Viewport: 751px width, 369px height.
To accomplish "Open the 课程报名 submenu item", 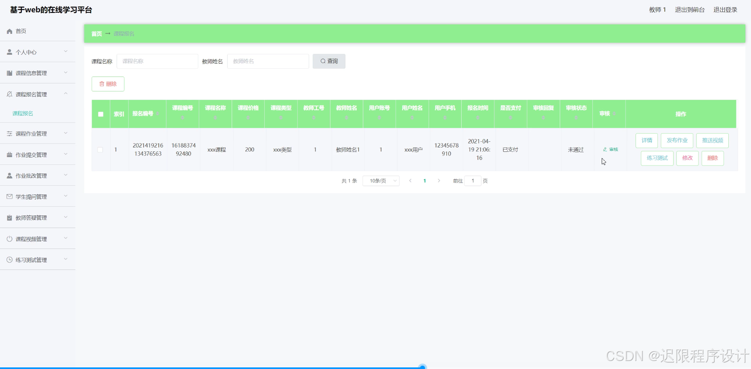I will tap(23, 113).
